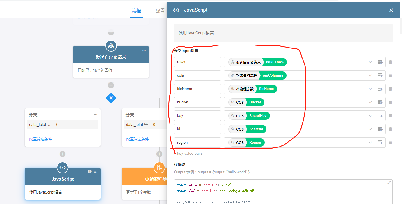Select the JavaScript node card

63,184
